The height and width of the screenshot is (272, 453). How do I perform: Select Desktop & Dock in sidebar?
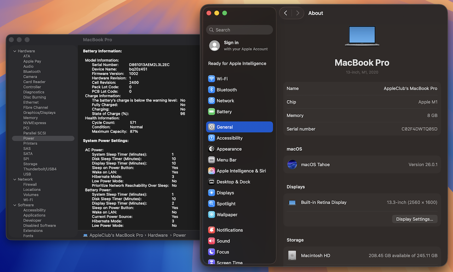(233, 182)
